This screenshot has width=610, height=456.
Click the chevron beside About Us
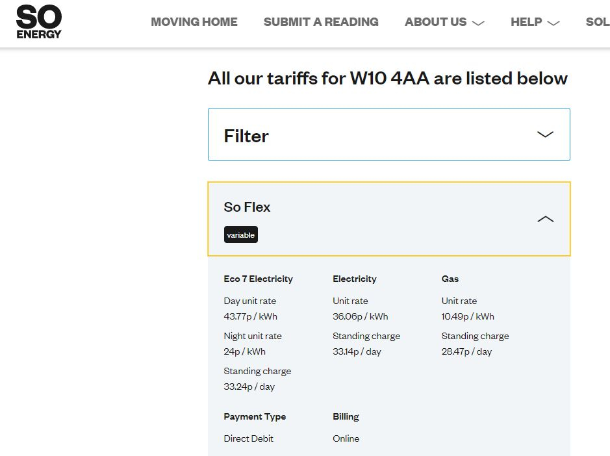478,23
